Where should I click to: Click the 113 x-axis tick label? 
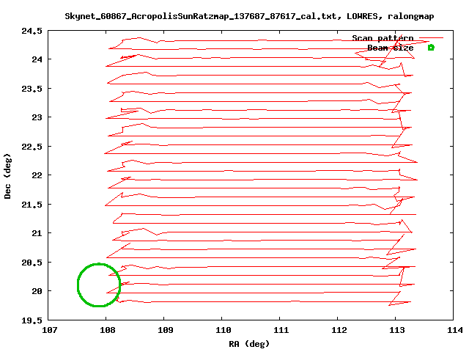coord(396,330)
